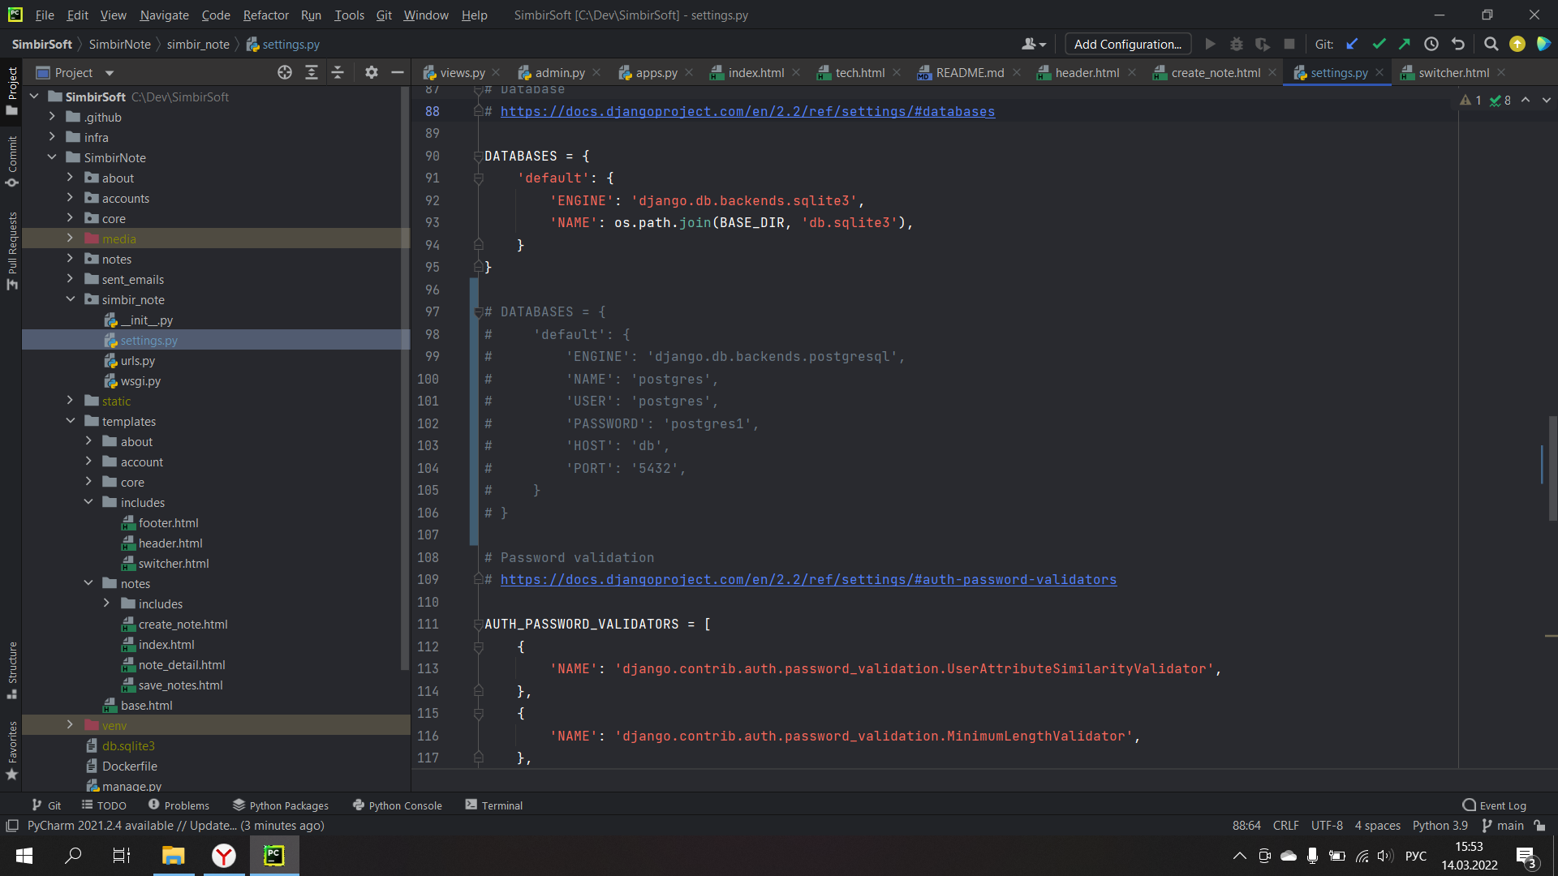
Task: Start debugging with the bug icon
Action: (1236, 44)
